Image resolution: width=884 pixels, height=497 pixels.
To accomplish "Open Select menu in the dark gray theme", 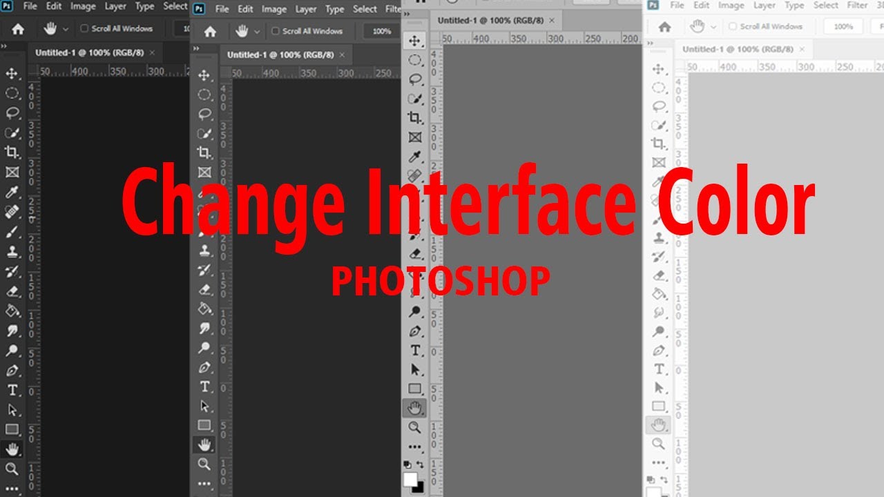I will point(365,9).
